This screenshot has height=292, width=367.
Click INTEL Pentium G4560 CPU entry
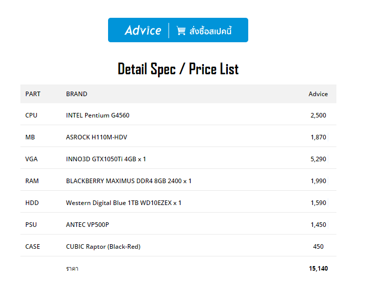click(x=97, y=115)
